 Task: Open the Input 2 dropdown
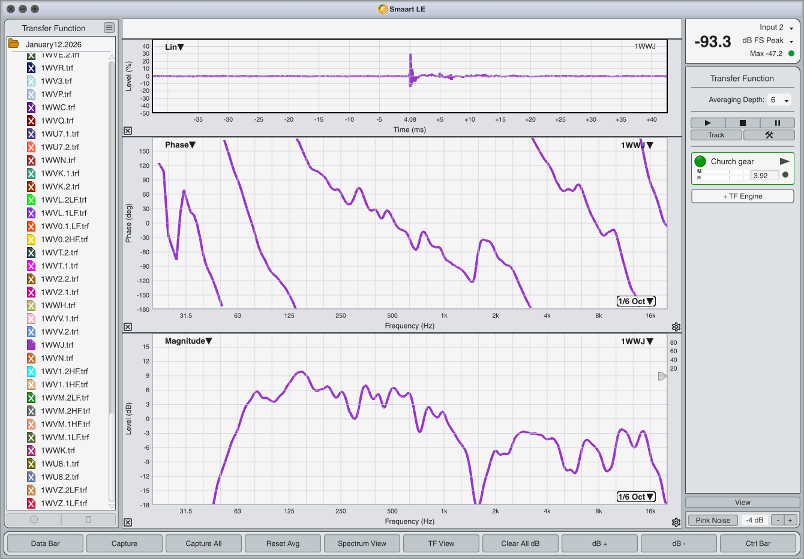coord(792,27)
